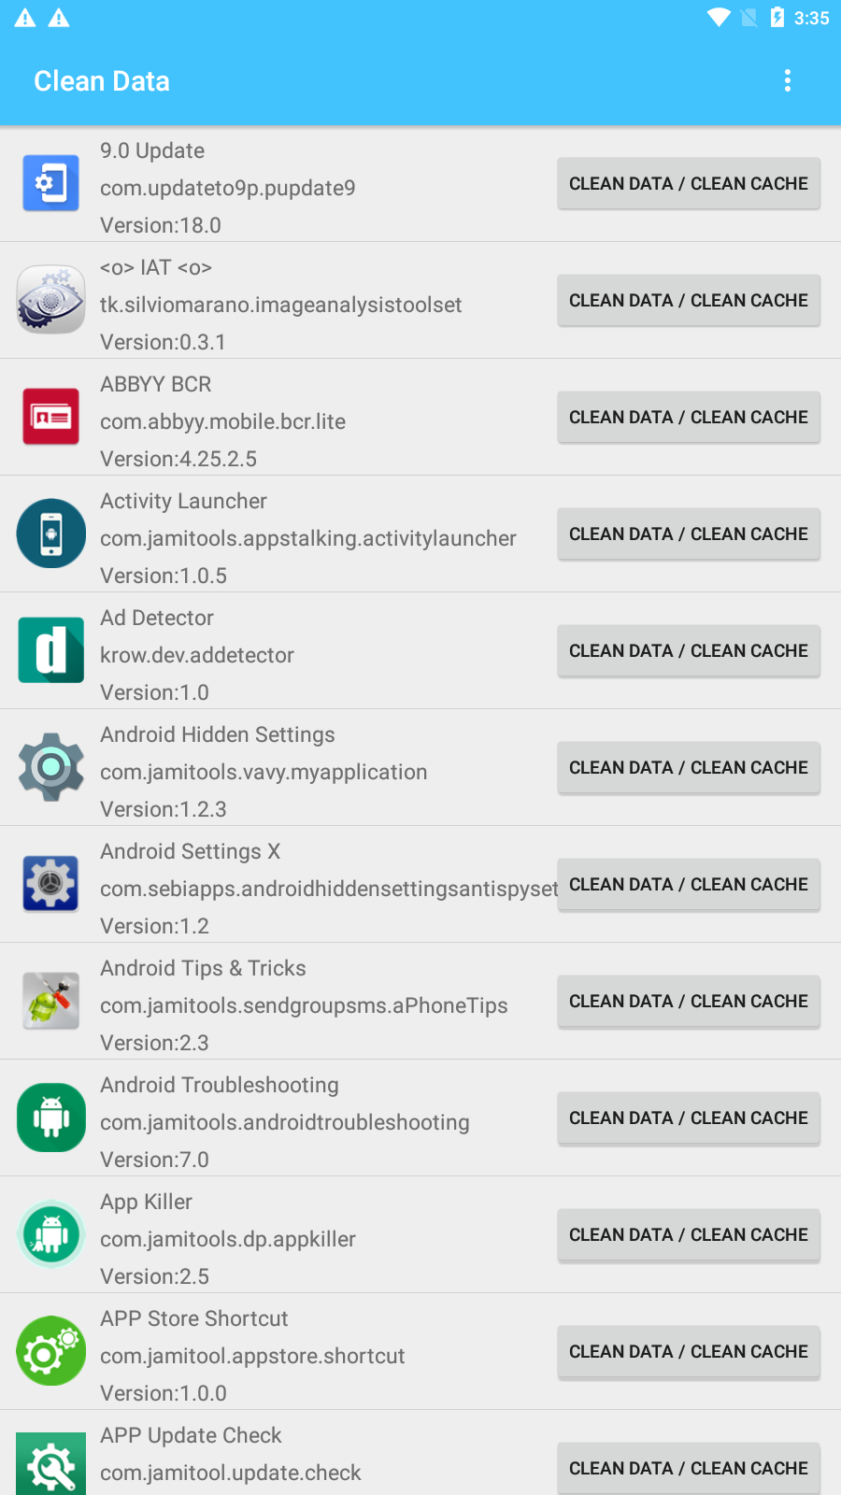Tap the first warning triangle in status bar
This screenshot has height=1495, width=841.
tap(25, 18)
